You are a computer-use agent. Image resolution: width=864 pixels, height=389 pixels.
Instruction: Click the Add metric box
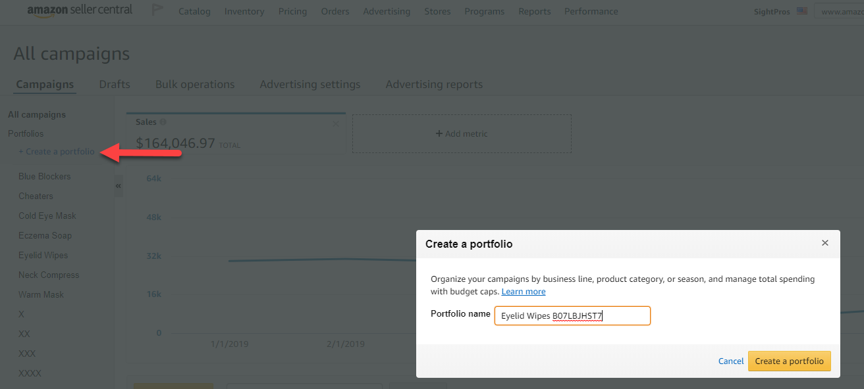pyautogui.click(x=462, y=133)
